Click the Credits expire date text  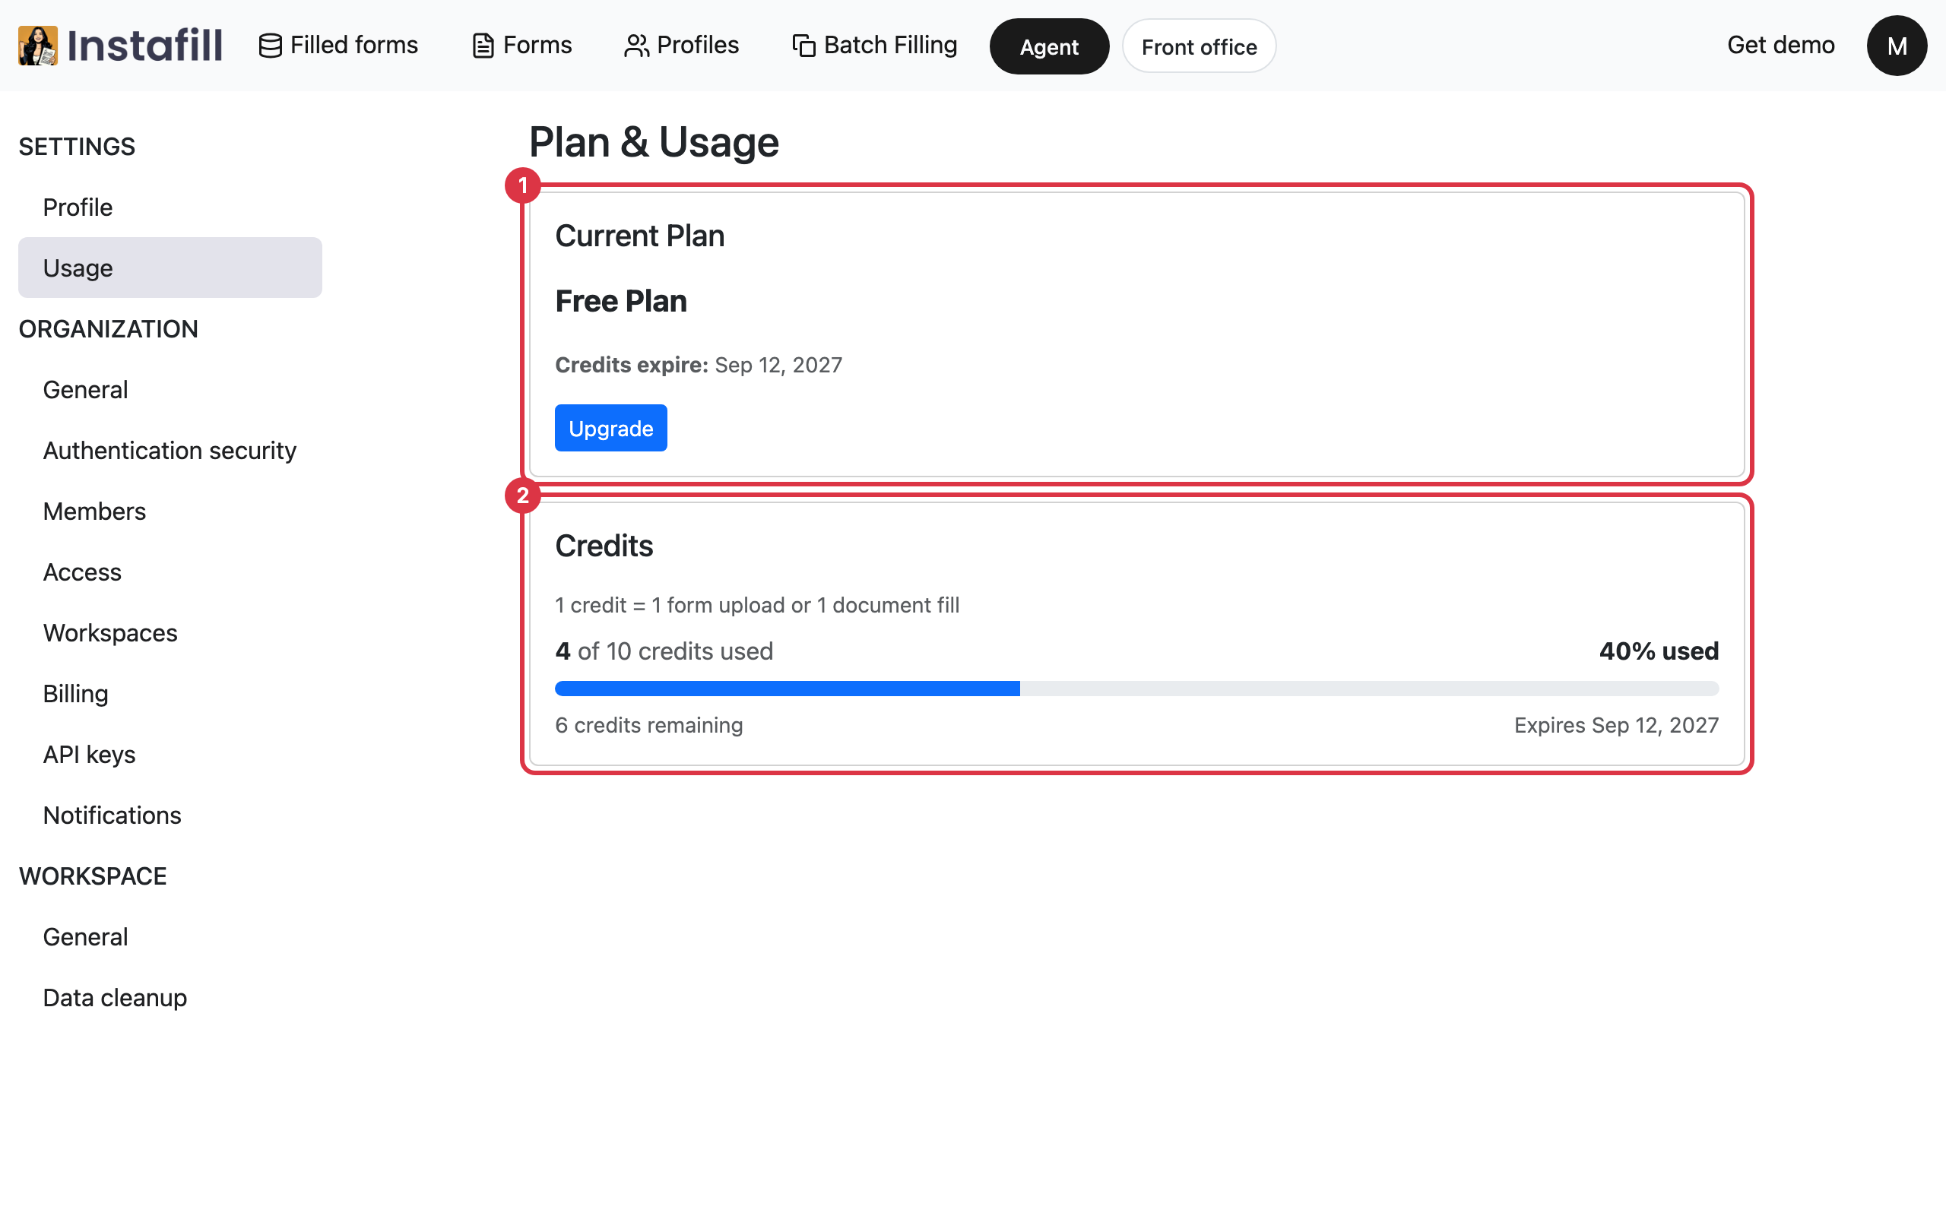coord(698,365)
